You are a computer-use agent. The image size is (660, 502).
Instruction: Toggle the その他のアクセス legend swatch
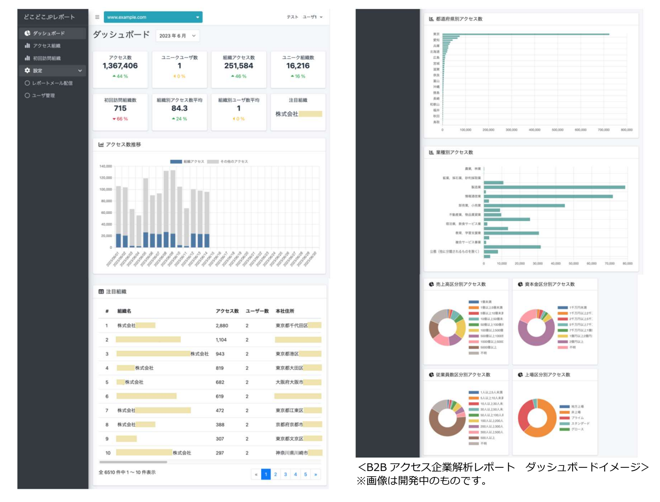(213, 162)
